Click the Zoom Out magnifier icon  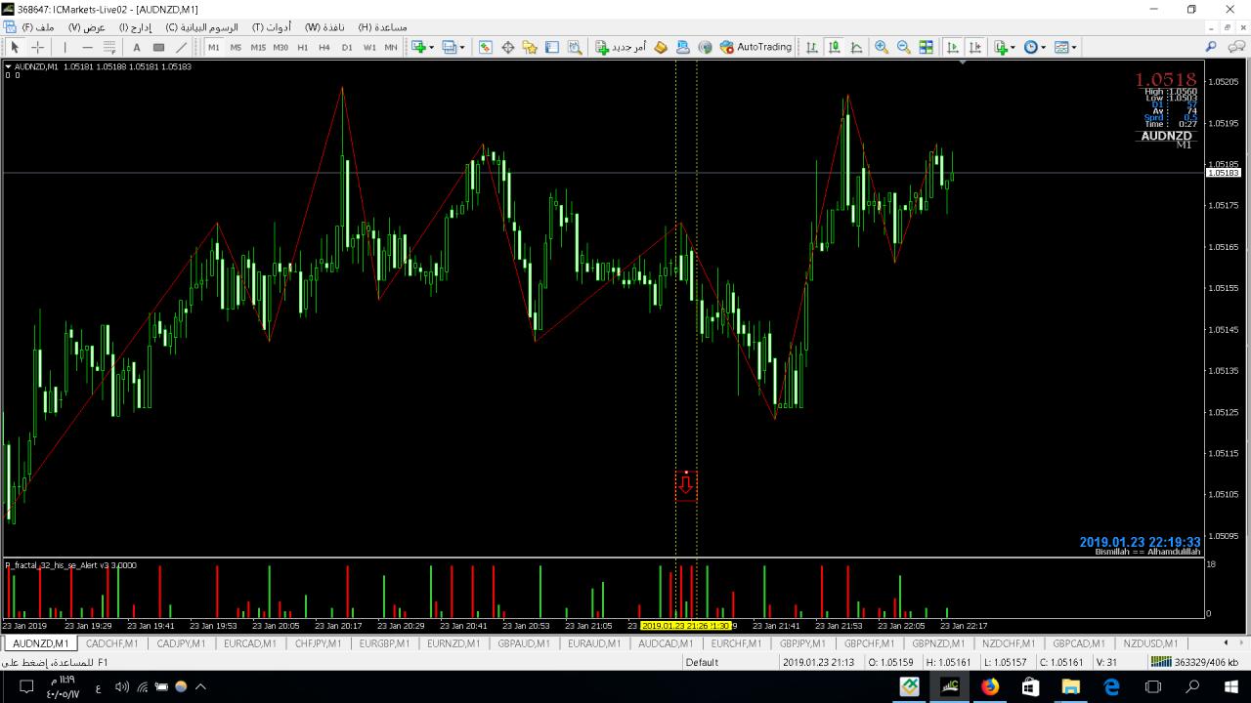[904, 47]
